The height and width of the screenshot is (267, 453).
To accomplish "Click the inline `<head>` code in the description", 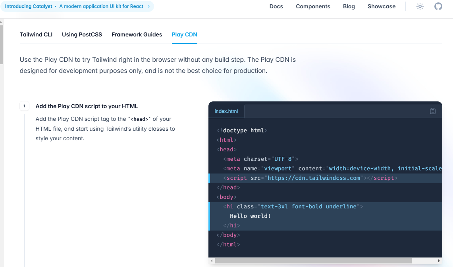I will (x=139, y=119).
